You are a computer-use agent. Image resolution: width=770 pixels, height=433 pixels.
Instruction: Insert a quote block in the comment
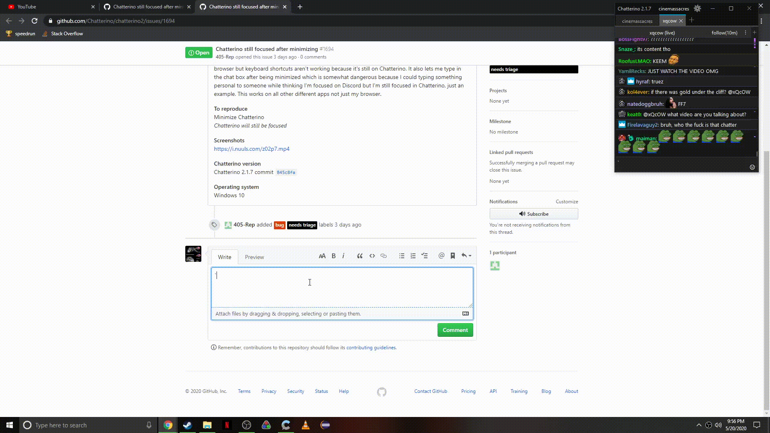[x=360, y=255]
